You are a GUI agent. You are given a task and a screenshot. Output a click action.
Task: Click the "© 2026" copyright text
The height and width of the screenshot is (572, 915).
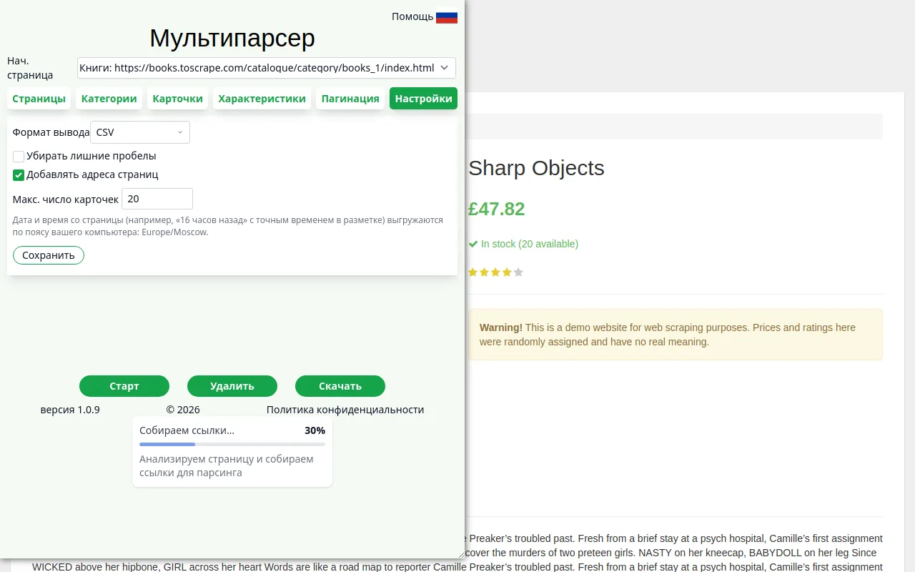(x=183, y=410)
